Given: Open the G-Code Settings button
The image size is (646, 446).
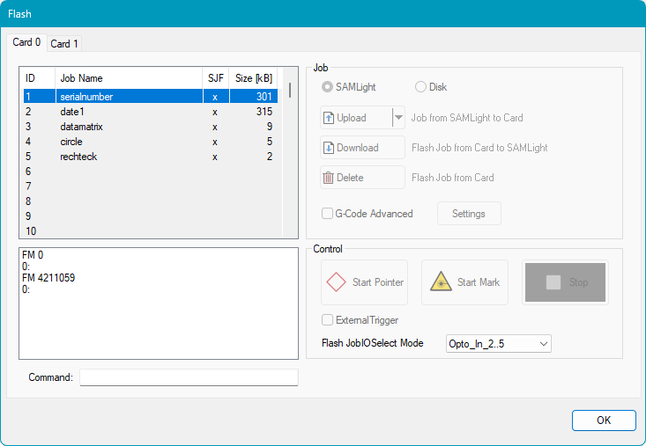Looking at the screenshot, I should [x=469, y=214].
